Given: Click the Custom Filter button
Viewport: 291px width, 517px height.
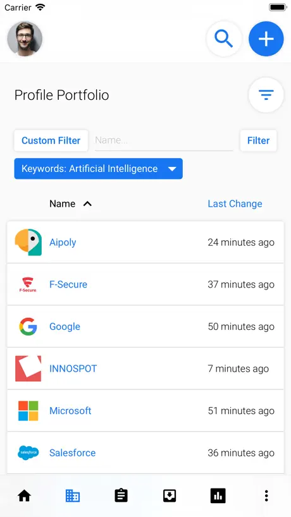Looking at the screenshot, I should click(x=51, y=140).
